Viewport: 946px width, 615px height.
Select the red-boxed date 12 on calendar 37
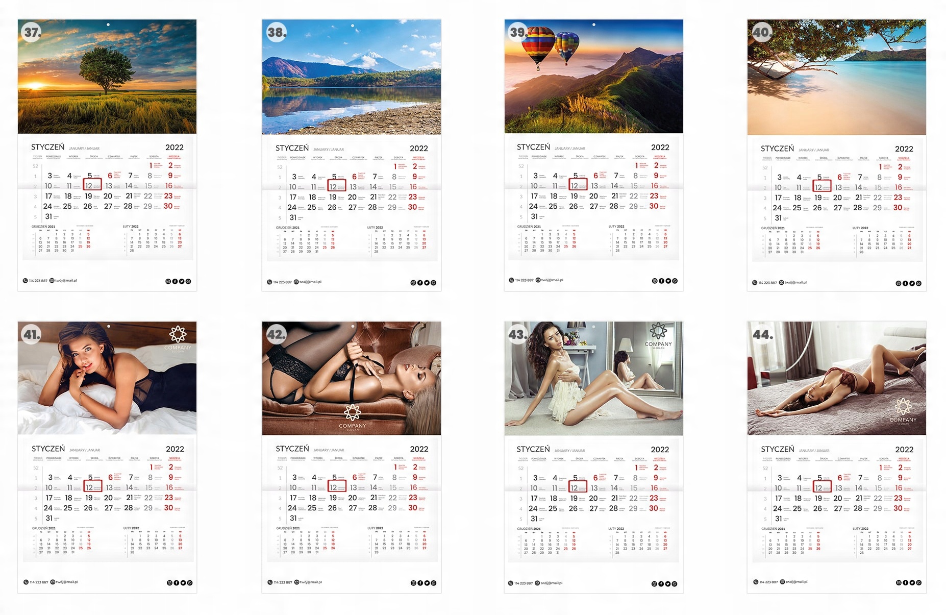[92, 185]
